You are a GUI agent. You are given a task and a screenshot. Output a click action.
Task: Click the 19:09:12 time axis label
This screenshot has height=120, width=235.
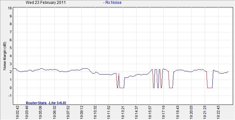point(82,113)
